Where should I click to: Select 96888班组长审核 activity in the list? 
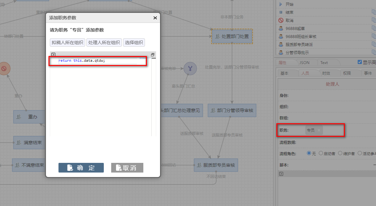(x=301, y=36)
